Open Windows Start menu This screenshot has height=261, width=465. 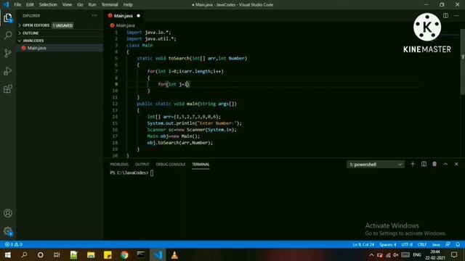[x=8, y=254]
